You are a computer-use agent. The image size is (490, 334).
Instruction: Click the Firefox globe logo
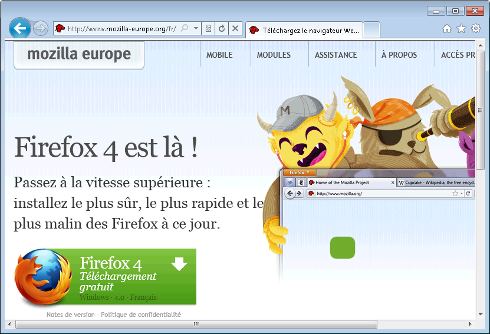tap(43, 276)
